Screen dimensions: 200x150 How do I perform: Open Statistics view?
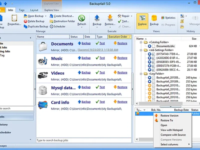click(168, 18)
